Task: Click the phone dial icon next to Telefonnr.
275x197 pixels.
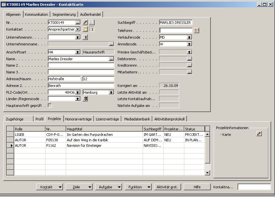Action: click(197, 31)
